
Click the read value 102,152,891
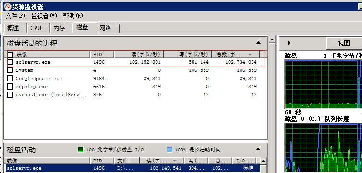coord(145,62)
